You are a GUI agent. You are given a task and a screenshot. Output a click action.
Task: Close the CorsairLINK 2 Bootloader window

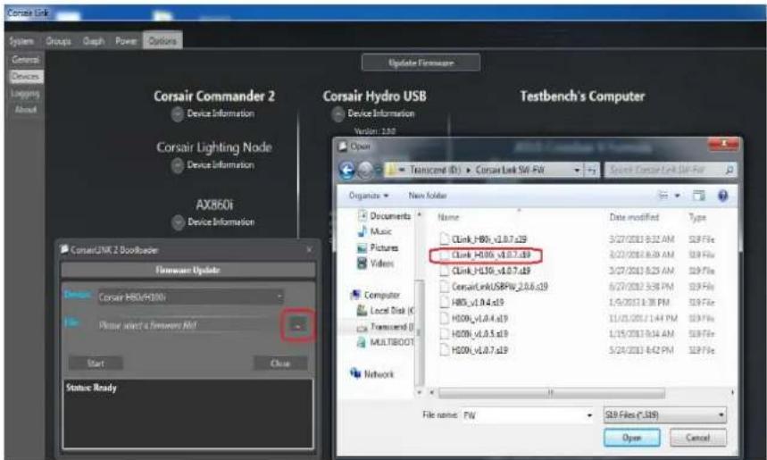point(309,249)
